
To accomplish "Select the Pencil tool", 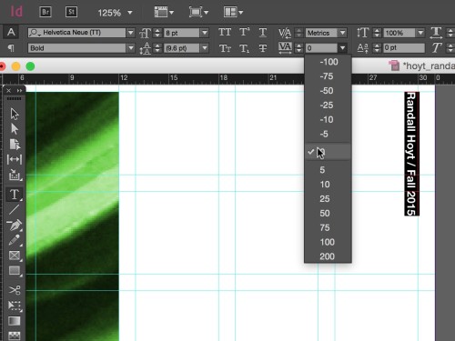I will click(x=15, y=240).
